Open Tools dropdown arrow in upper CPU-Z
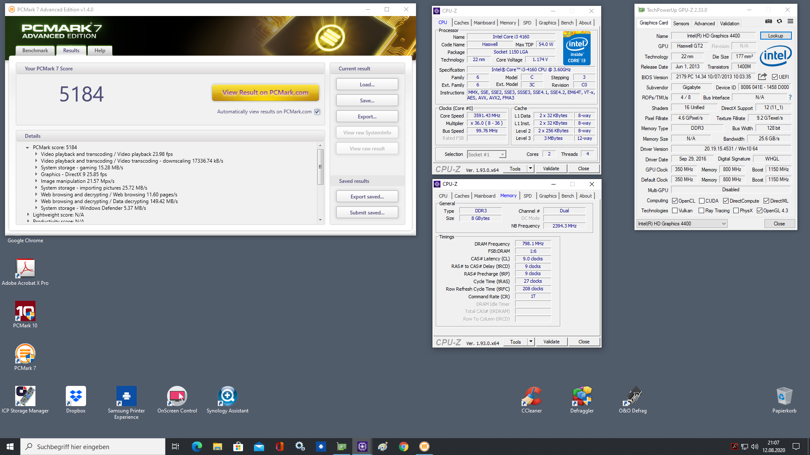 coord(530,169)
